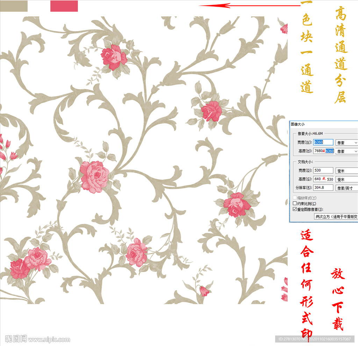Open the pixel width unit dropdown 像素
The width and height of the screenshot is (358, 346).
pyautogui.click(x=346, y=143)
